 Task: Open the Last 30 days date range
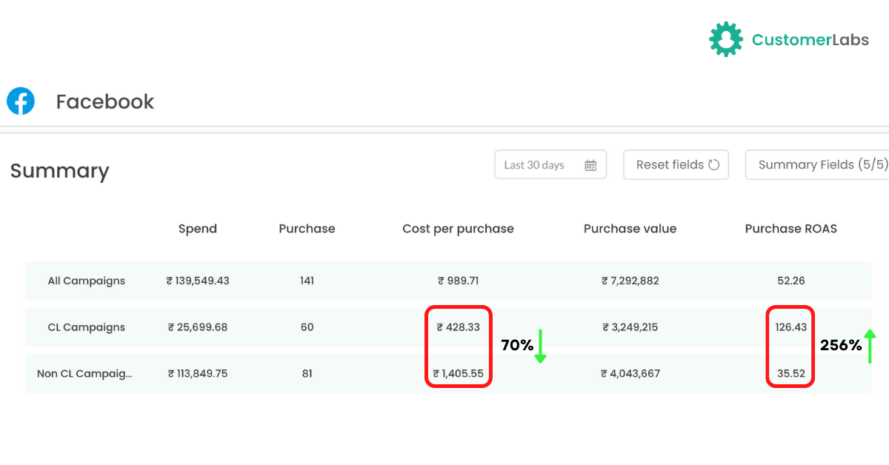[x=550, y=165]
